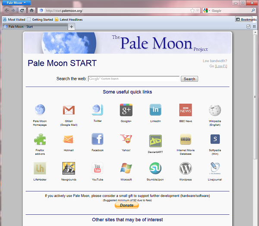The width and height of the screenshot is (259, 226).
Task: Open the Softpedia quick link icon
Action: pyautogui.click(x=215, y=139)
